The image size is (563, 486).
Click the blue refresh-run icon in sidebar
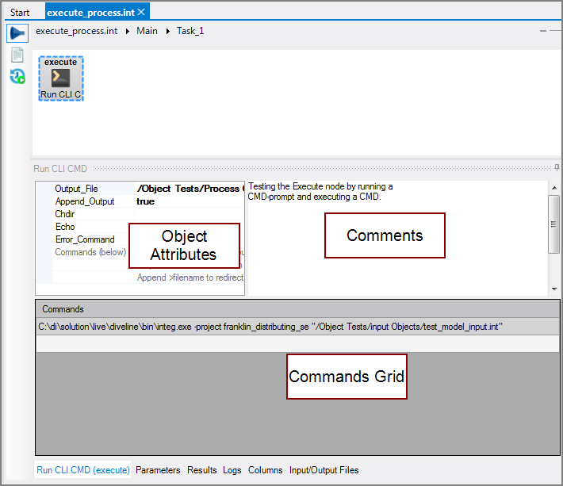pyautogui.click(x=17, y=76)
